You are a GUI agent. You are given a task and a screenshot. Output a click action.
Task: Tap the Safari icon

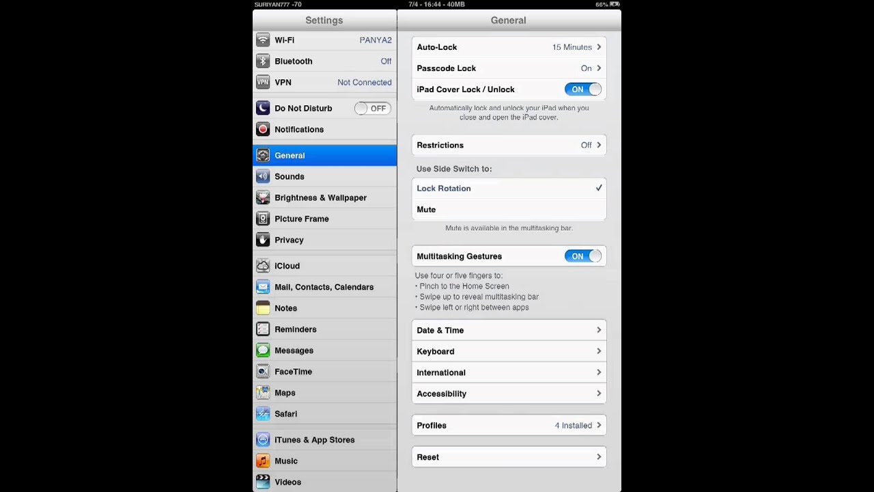[x=263, y=415]
